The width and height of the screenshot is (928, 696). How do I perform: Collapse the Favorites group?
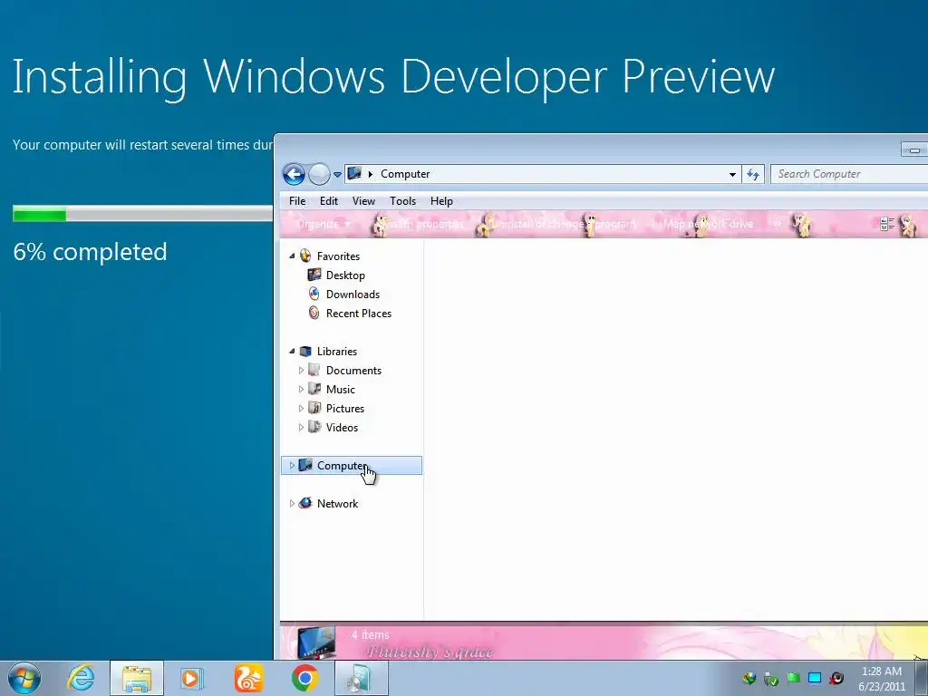tap(292, 256)
